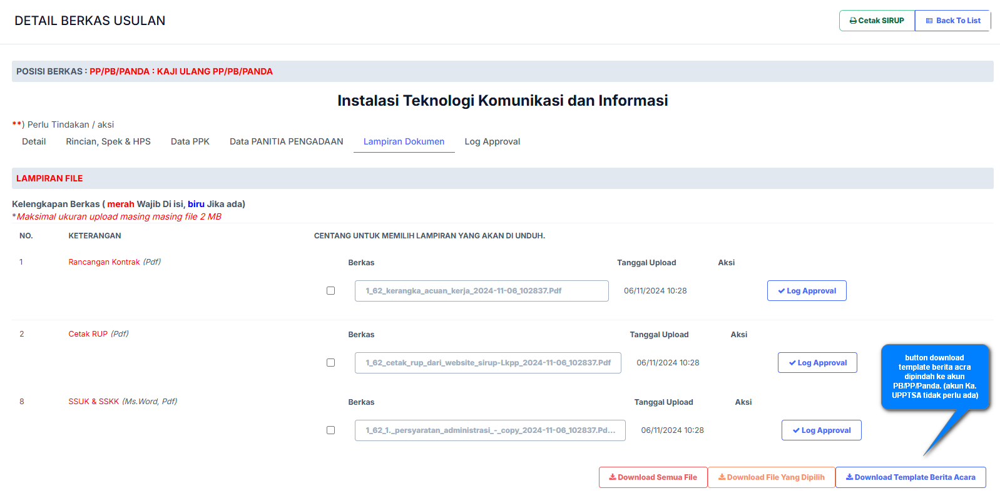Select the Cetak RUP file checkbox
This screenshot has width=1000, height=498.
point(330,363)
